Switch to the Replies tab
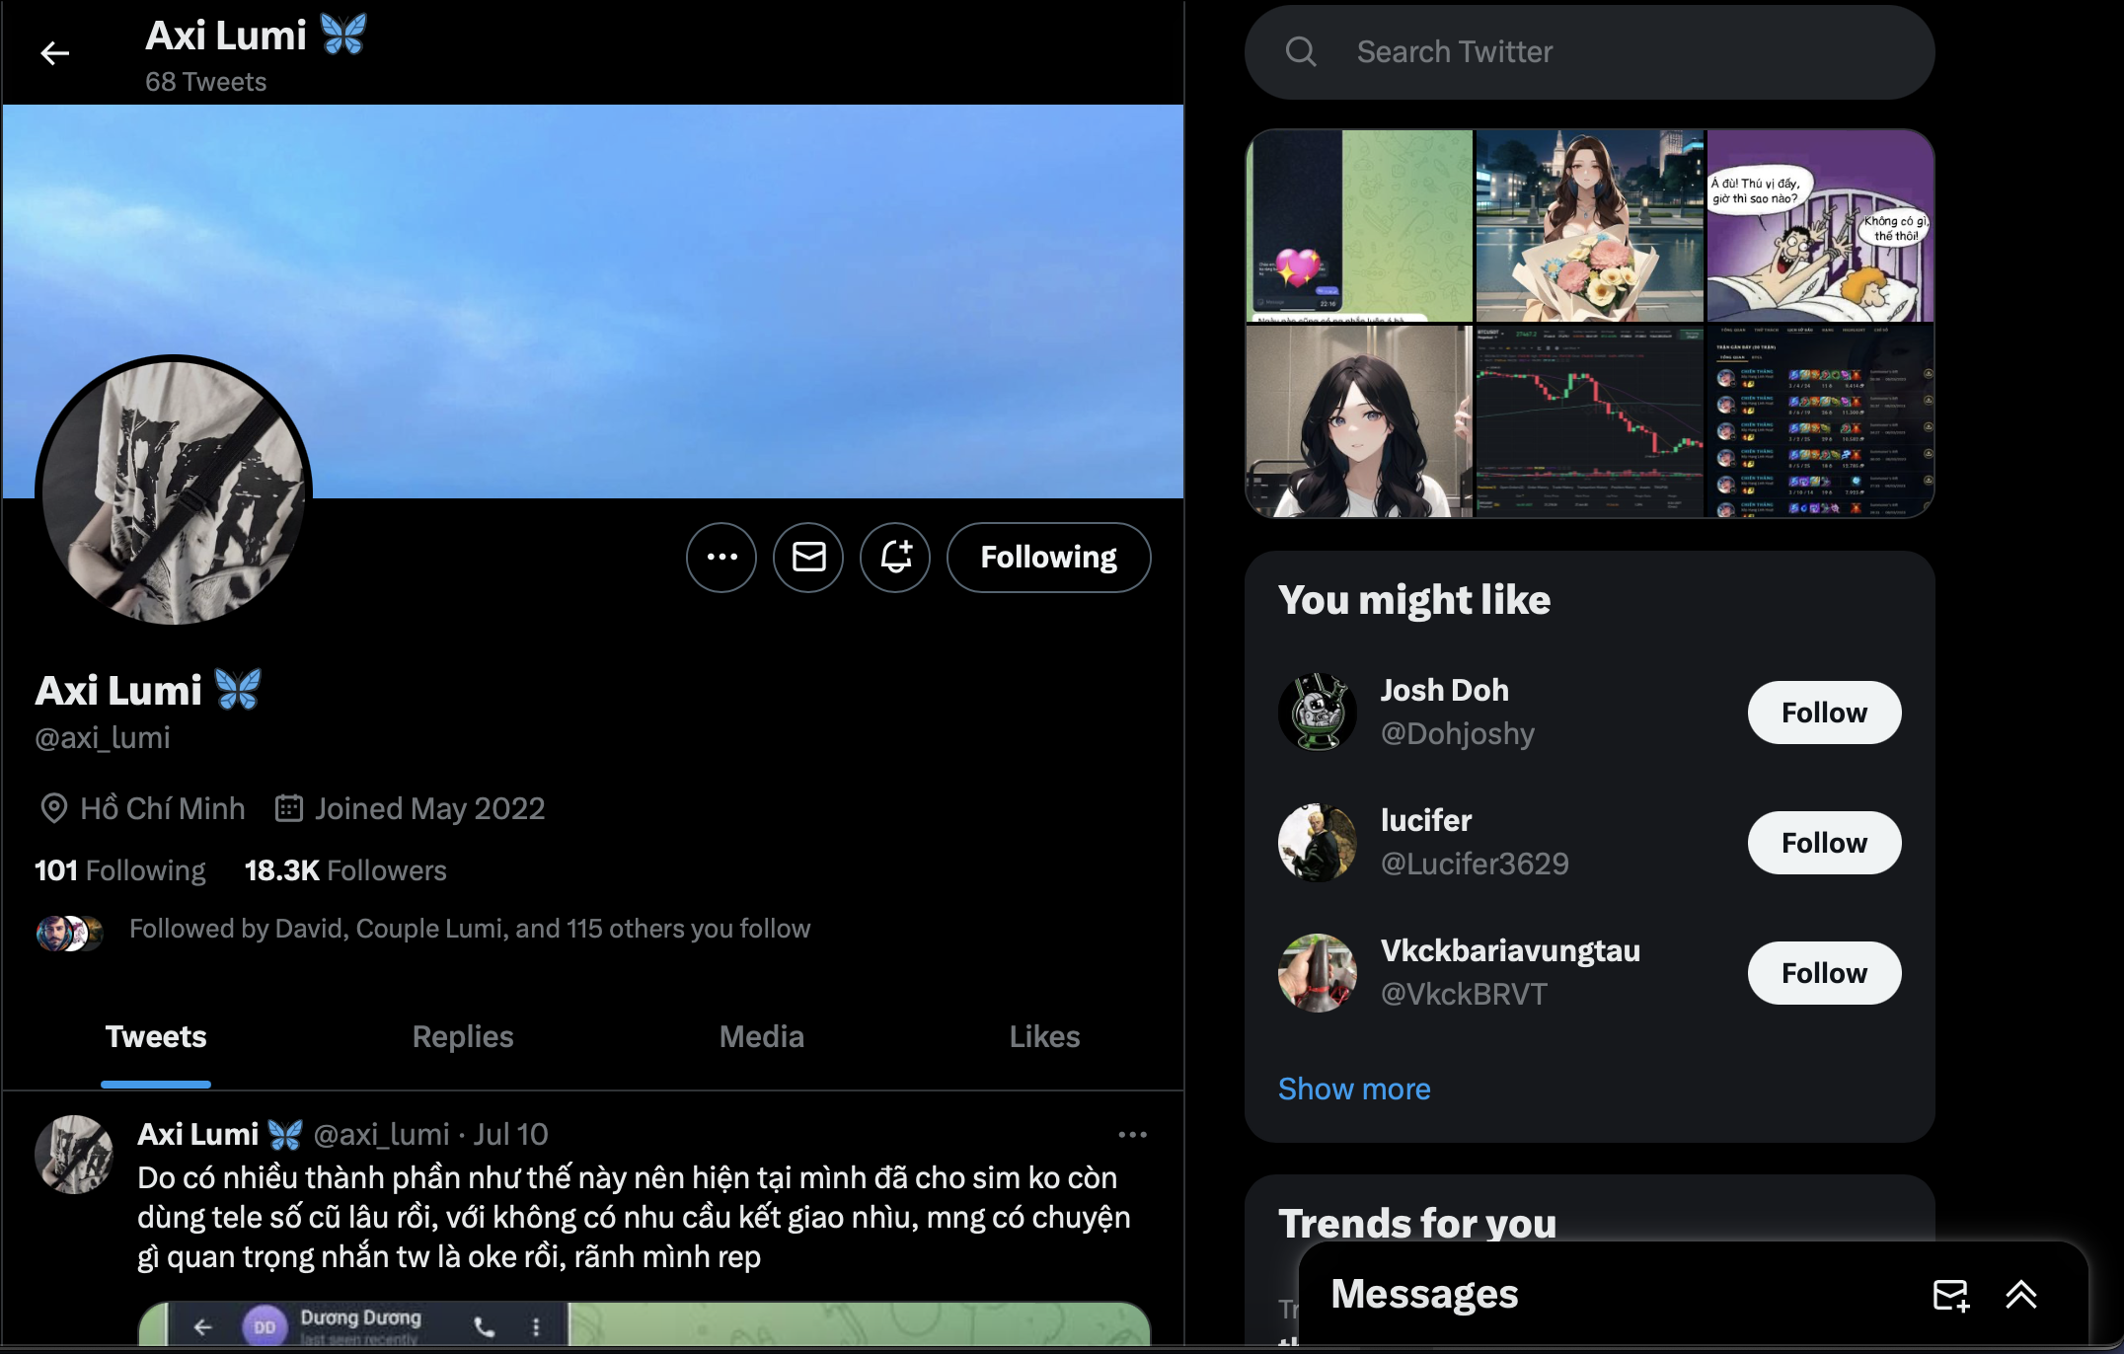 click(x=463, y=1036)
